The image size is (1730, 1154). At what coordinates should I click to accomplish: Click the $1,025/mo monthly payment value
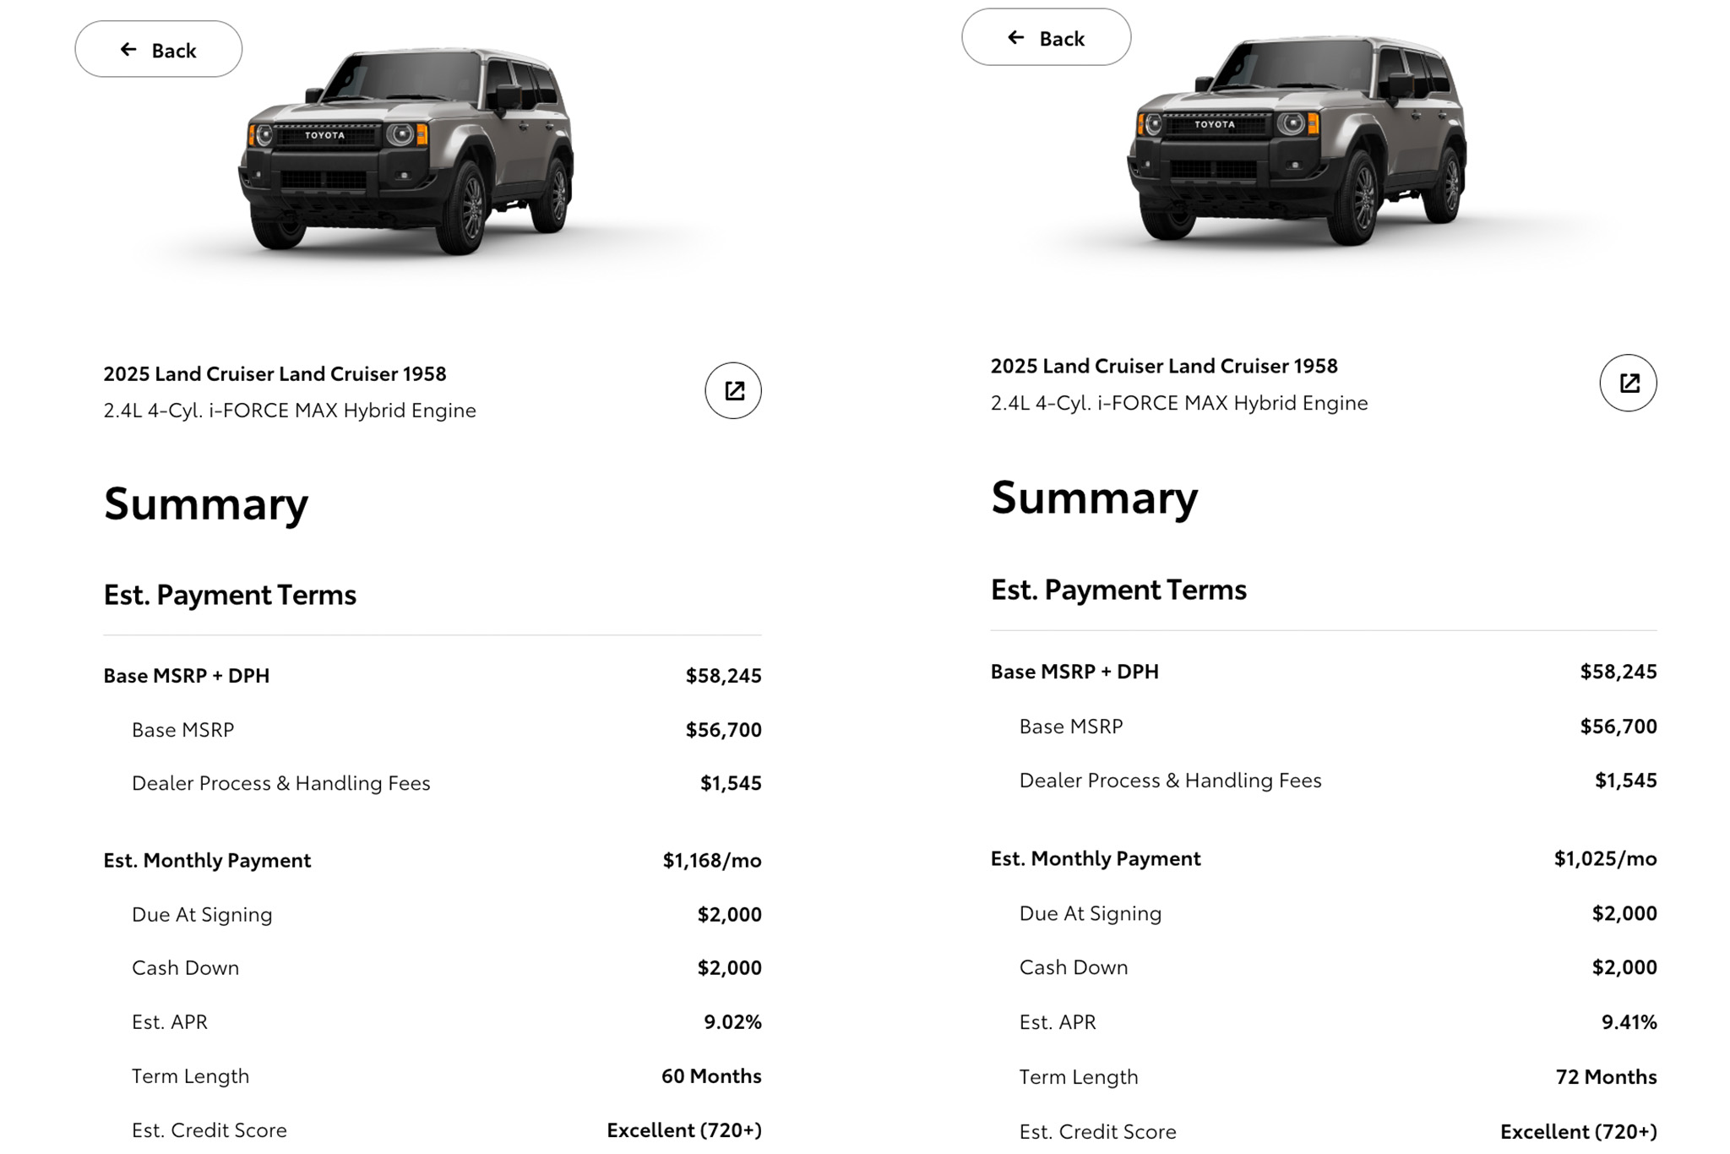click(x=1605, y=858)
